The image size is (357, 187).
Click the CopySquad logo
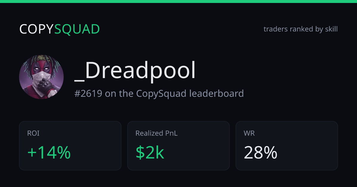point(59,29)
